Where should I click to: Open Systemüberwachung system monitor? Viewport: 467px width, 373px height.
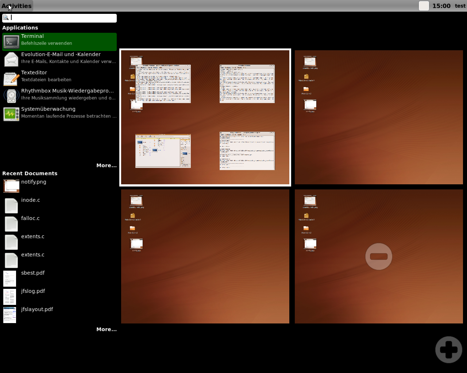click(x=59, y=115)
